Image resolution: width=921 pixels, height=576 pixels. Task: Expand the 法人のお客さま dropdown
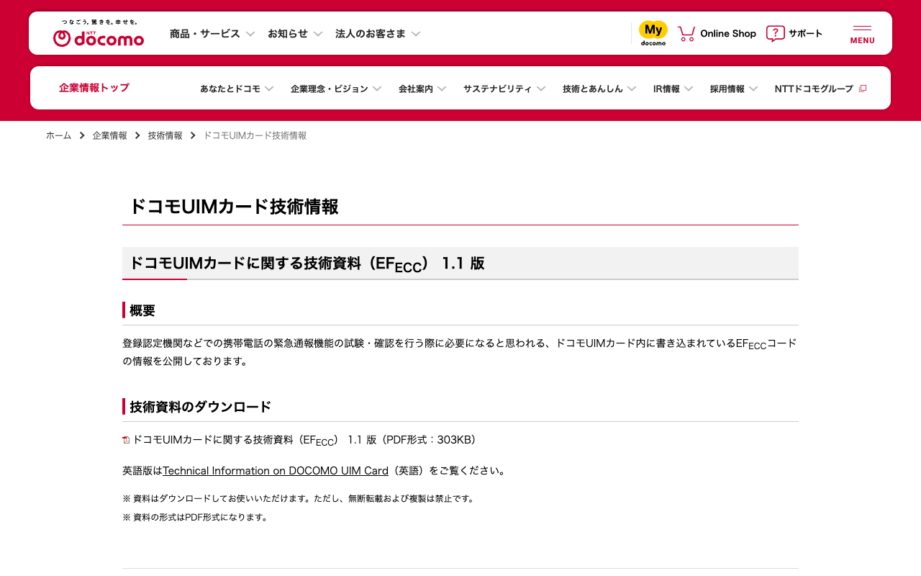(x=378, y=33)
